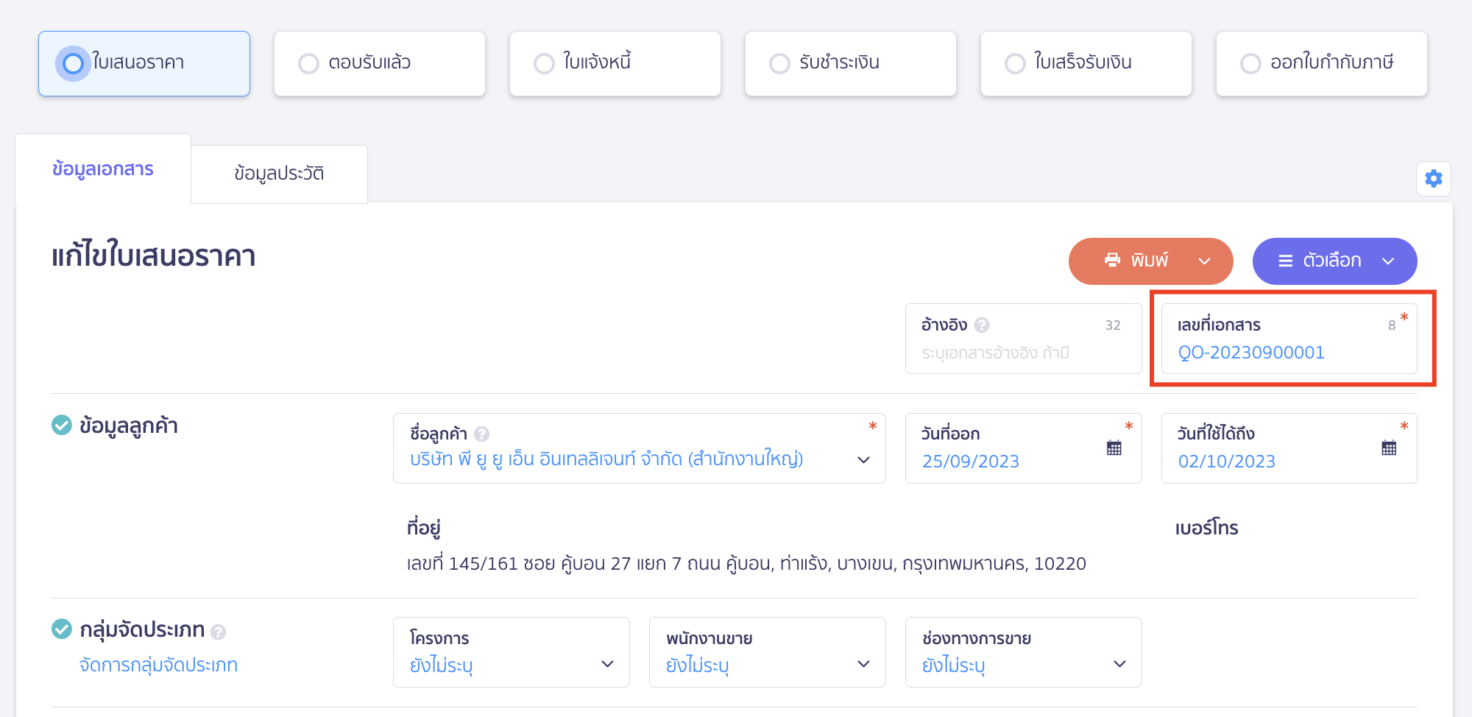This screenshot has height=717, width=1472.
Task: Click ตัวเลือก options button
Action: coord(1334,261)
